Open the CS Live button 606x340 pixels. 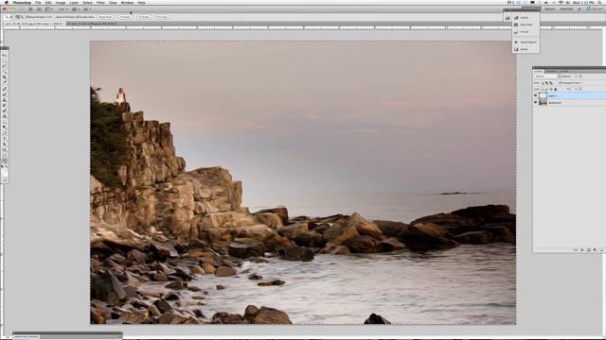(595, 8)
